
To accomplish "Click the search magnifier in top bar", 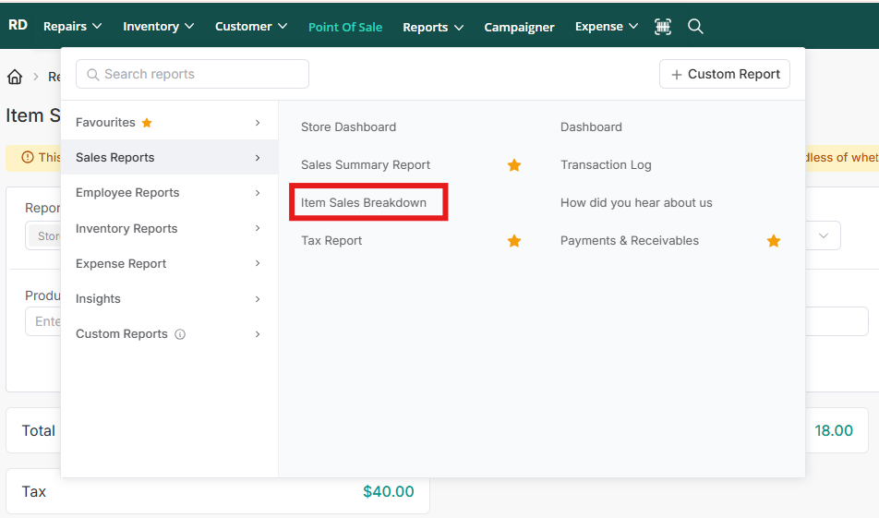I will tap(695, 27).
